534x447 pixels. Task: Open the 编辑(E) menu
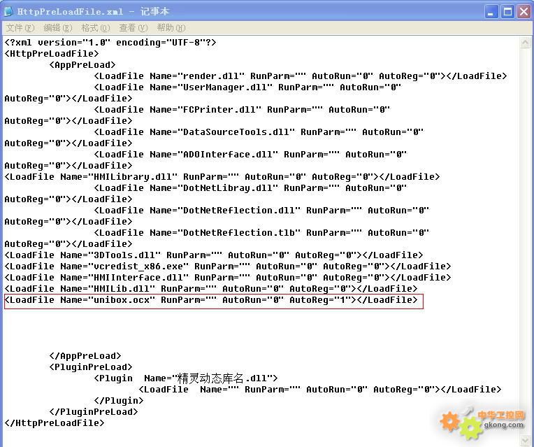point(58,28)
